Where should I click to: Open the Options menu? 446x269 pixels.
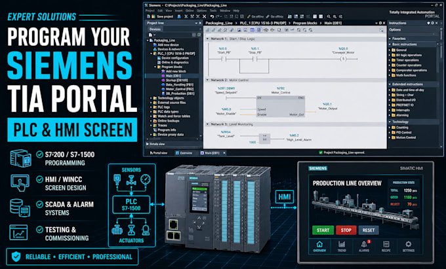pos(201,10)
